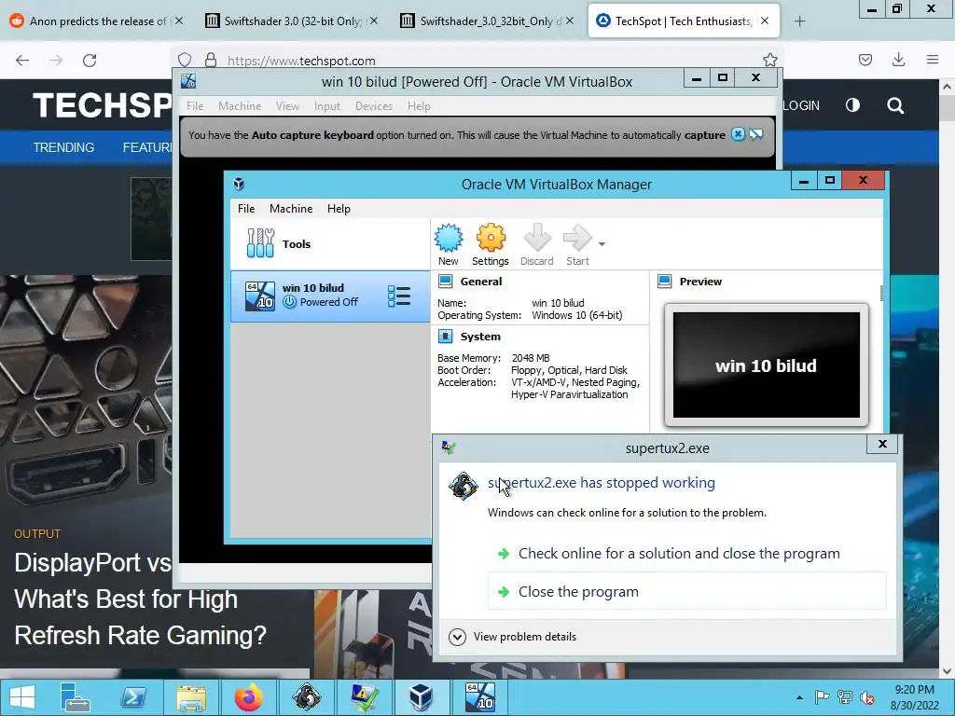Image resolution: width=955 pixels, height=716 pixels.
Task: Click the System section header
Action: pyautogui.click(x=480, y=336)
